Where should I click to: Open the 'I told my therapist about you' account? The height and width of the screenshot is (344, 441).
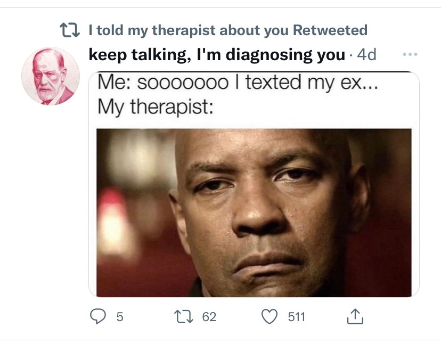click(x=189, y=30)
